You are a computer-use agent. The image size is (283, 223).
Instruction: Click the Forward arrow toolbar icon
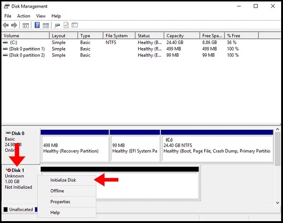14,25
